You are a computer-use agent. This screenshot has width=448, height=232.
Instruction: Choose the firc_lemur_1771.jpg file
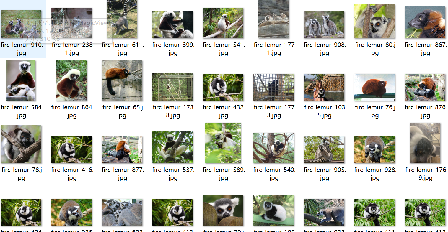coord(273,19)
